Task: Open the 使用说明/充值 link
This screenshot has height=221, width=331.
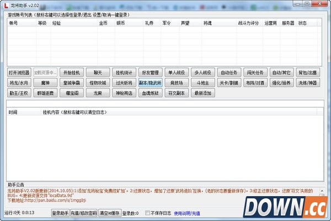Action: (x=187, y=213)
